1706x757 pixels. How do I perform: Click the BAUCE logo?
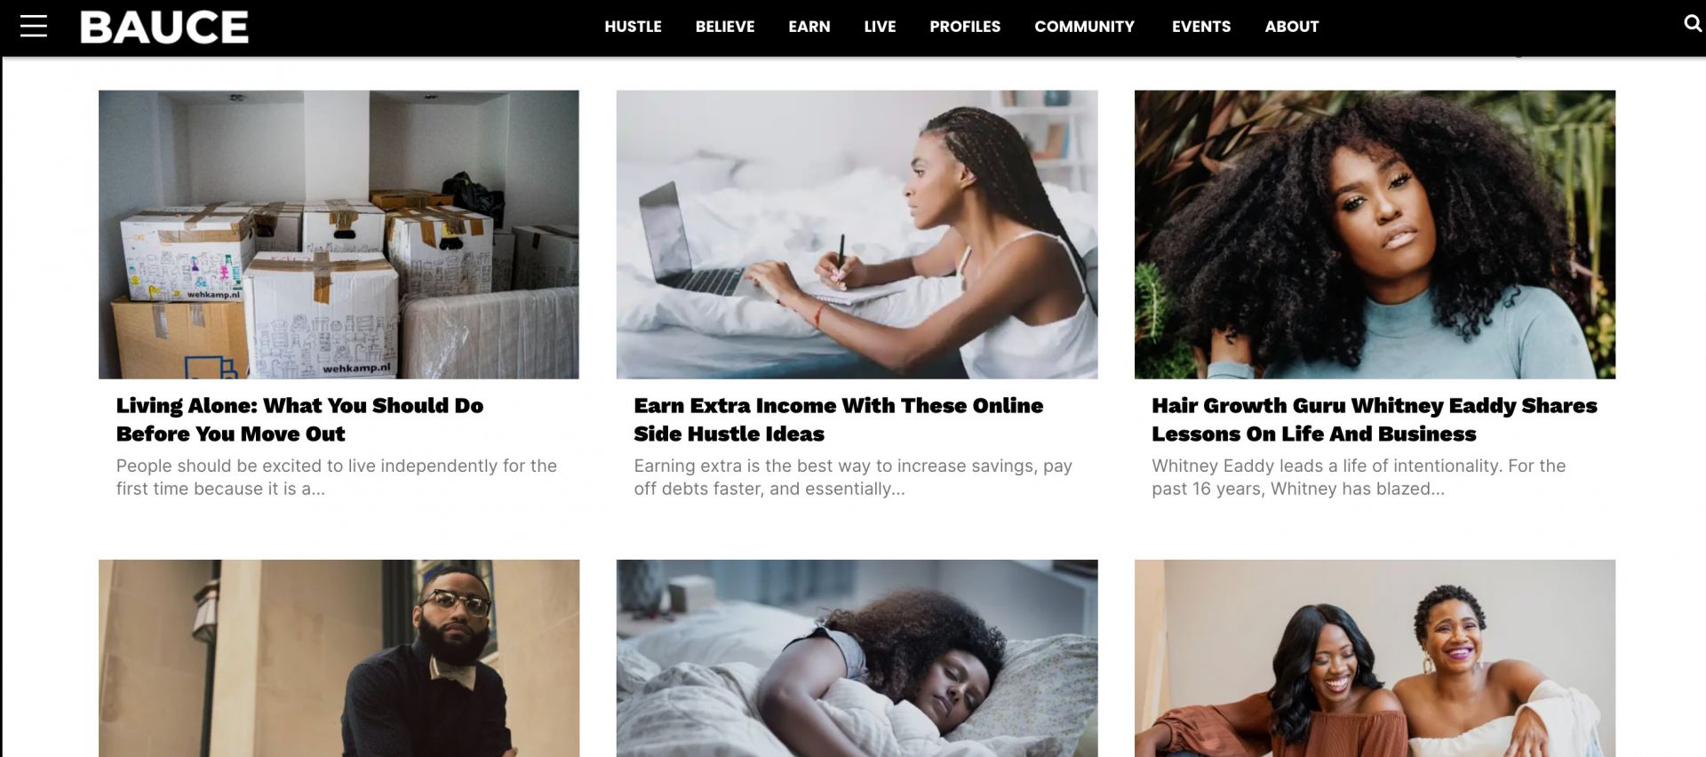tap(164, 28)
